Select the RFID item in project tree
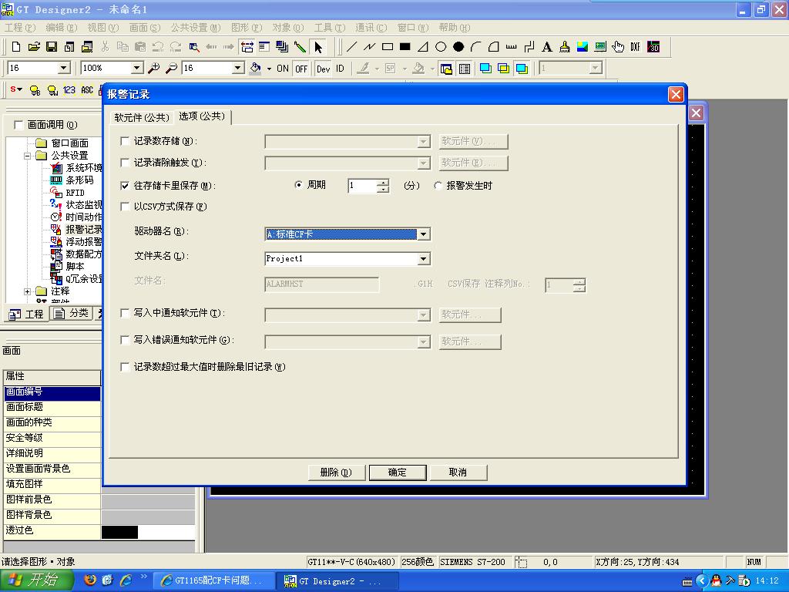 [75, 193]
